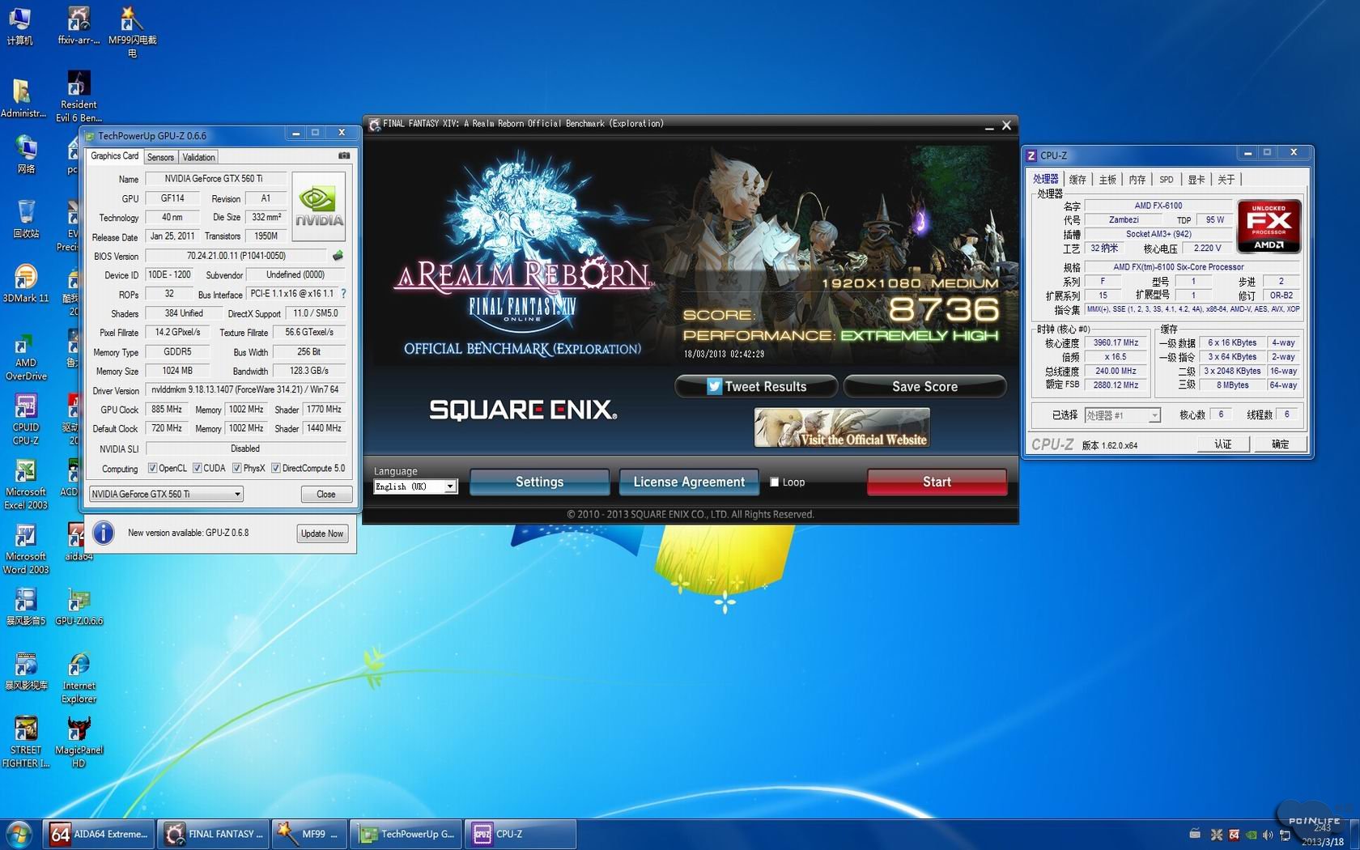Click the blue info icon beside update notice
The height and width of the screenshot is (850, 1360).
[103, 533]
